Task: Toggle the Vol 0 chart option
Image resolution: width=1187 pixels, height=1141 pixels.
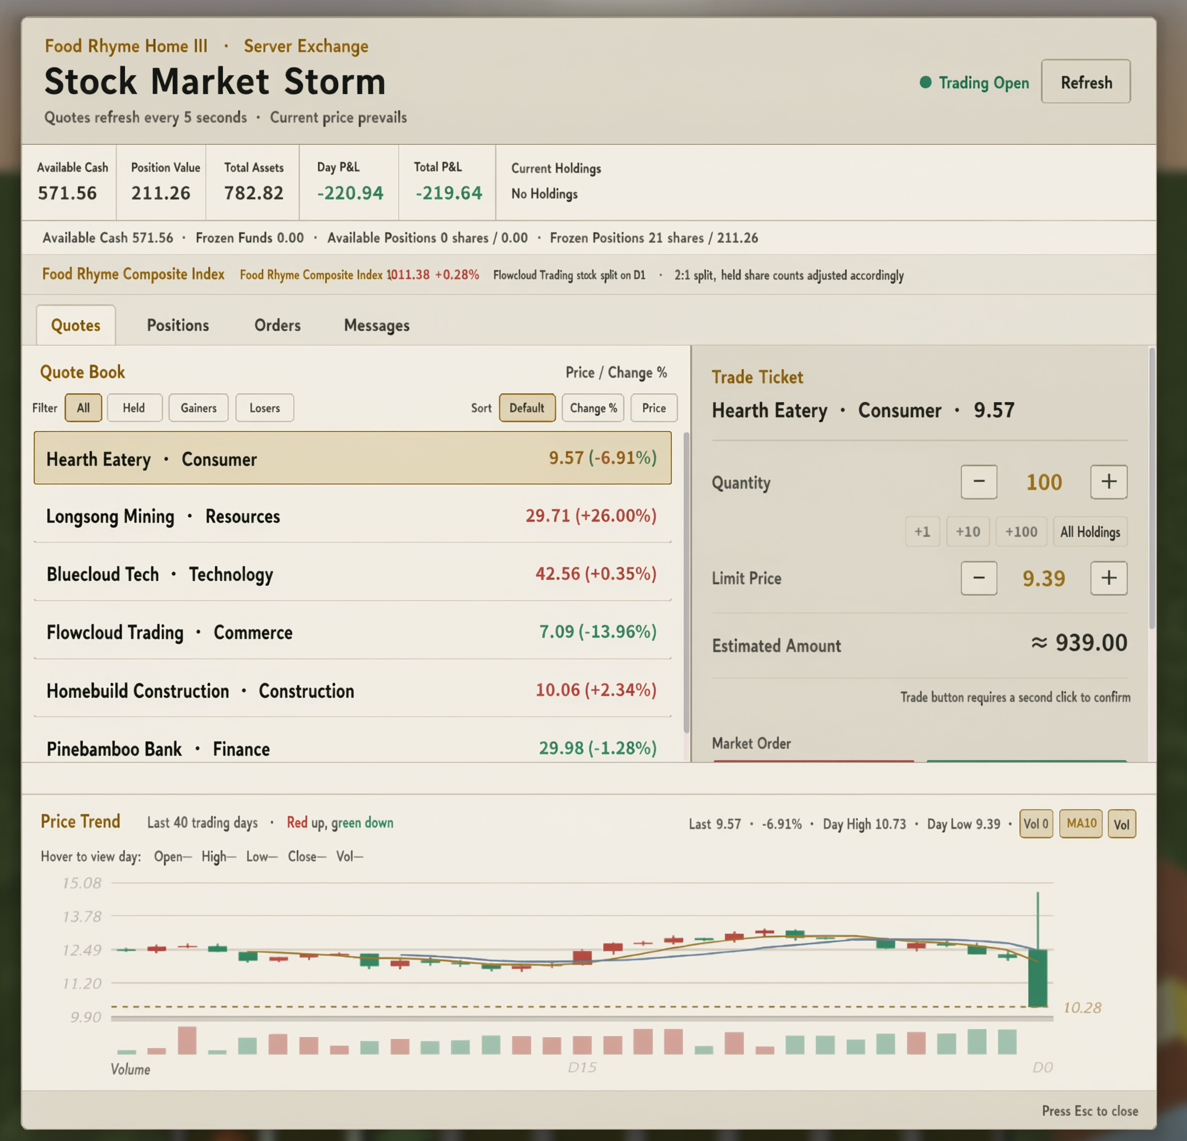Action: coord(1036,824)
